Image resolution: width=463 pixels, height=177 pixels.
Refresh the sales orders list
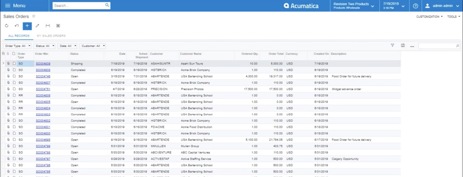pos(6,26)
